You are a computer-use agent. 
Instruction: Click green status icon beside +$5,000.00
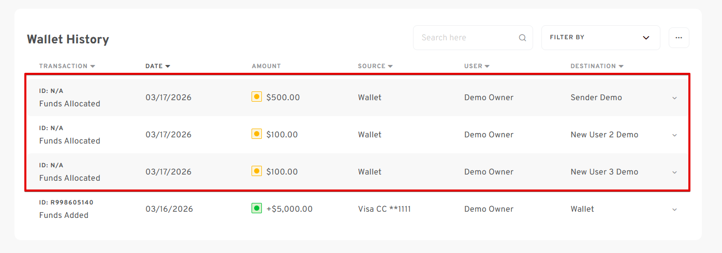pyautogui.click(x=256, y=209)
